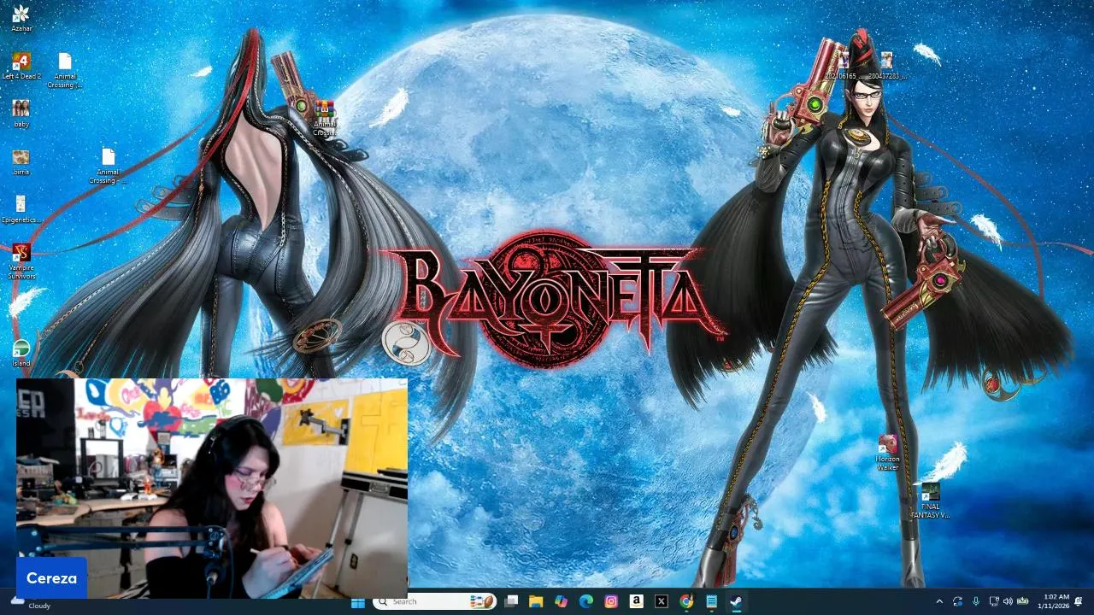Select the Vampire Survivors shortcut

pos(21,261)
